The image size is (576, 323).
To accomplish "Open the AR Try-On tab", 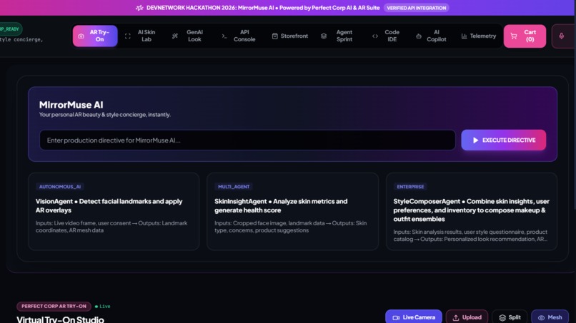I will [x=95, y=36].
